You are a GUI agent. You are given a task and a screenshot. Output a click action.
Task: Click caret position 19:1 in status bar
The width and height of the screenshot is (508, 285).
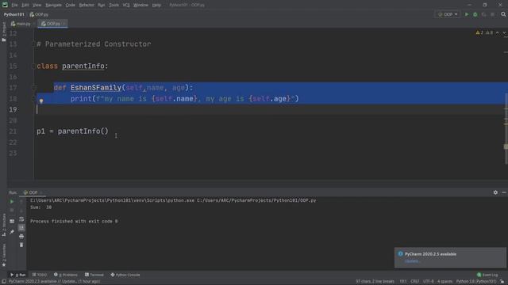click(402, 282)
